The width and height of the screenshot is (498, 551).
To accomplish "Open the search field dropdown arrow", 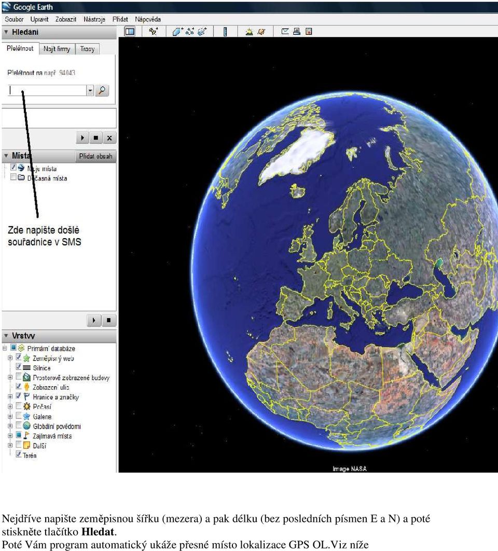I will pyautogui.click(x=90, y=90).
